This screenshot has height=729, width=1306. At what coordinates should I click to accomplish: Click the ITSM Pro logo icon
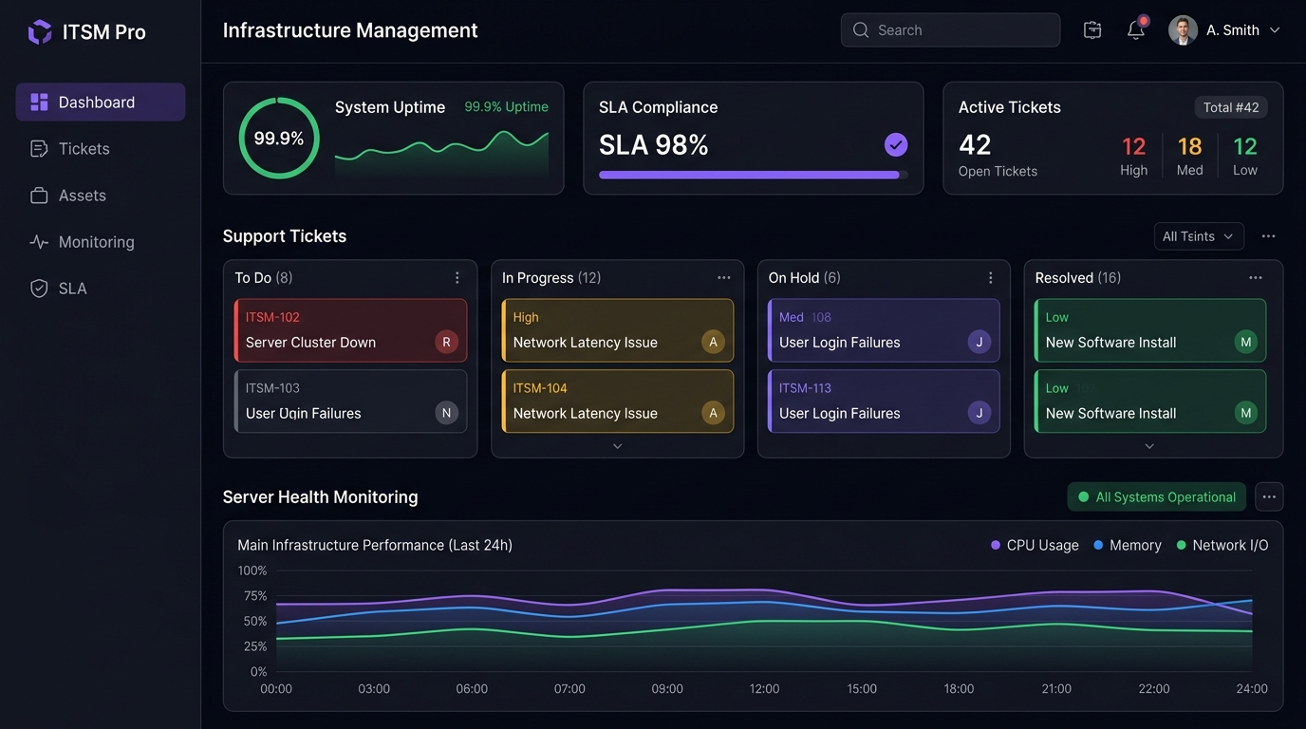click(40, 32)
